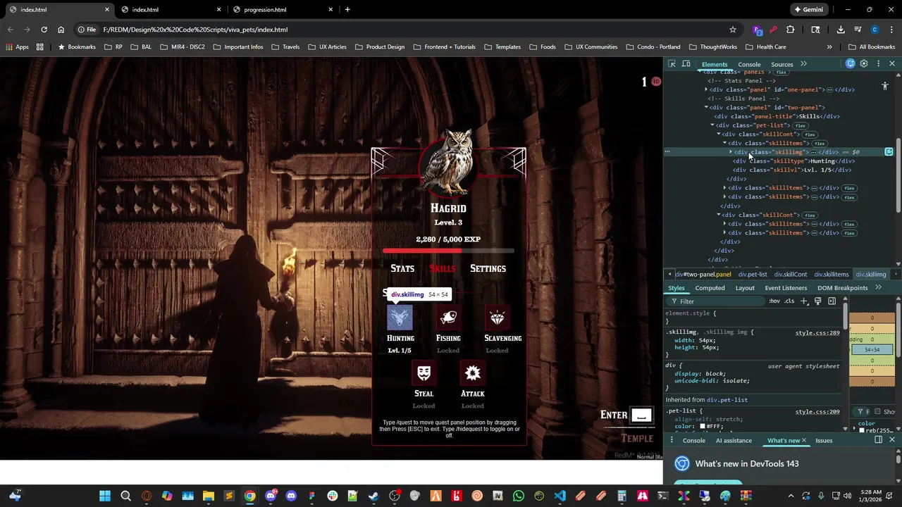Image resolution: width=902 pixels, height=507 pixels.
Task: Show more DevTools main tabs
Action: [x=803, y=64]
